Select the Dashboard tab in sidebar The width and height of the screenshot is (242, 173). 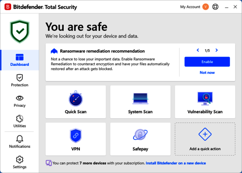click(20, 60)
